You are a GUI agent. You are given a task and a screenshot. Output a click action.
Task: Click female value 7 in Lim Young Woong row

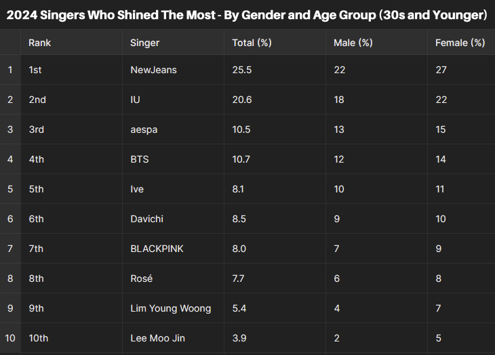[438, 308]
